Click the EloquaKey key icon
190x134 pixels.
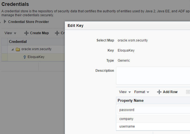pos(25,57)
